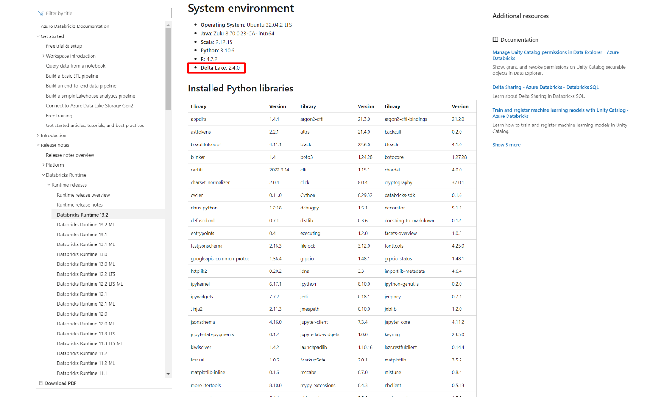Open the Delta Sharing documentation link
The height and width of the screenshot is (397, 664).
point(545,87)
